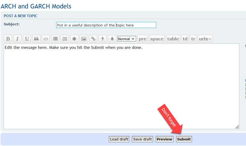Click the urlx= tag button
The image size is (246, 146).
point(205,39)
